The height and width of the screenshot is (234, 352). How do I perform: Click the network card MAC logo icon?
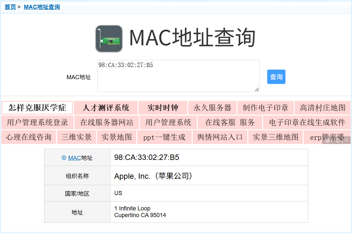click(x=109, y=39)
